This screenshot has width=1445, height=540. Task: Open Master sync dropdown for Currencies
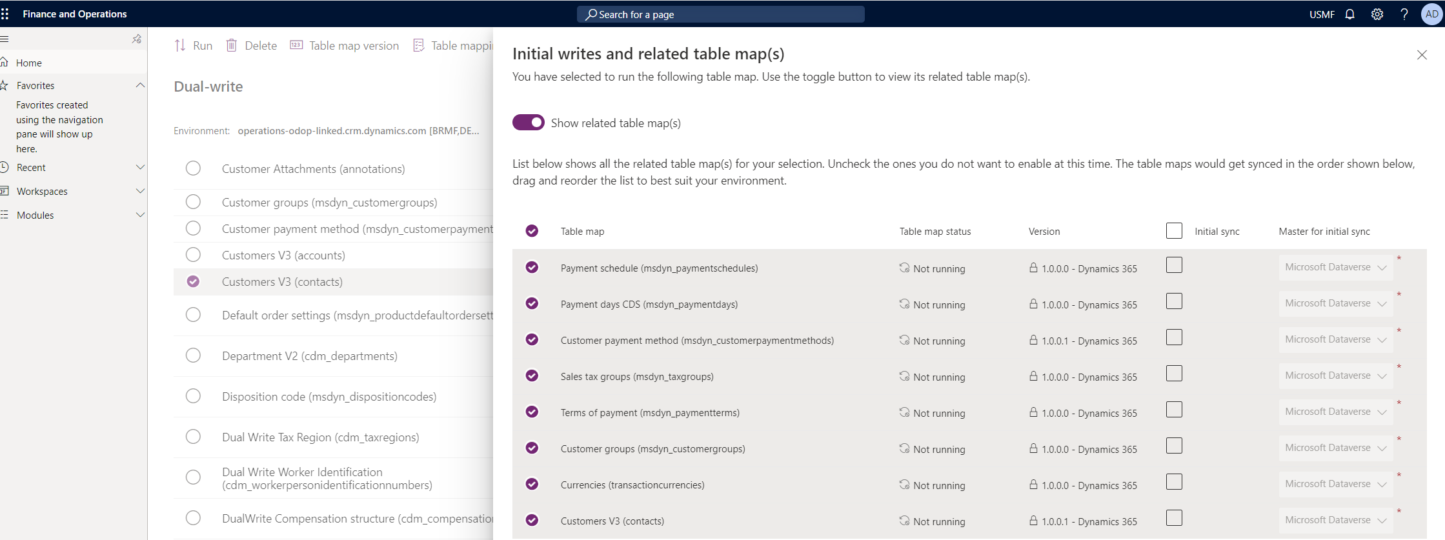pos(1335,485)
